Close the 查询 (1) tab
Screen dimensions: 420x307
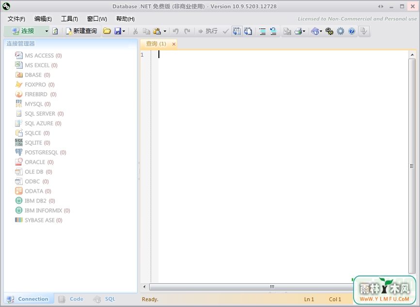click(x=174, y=44)
